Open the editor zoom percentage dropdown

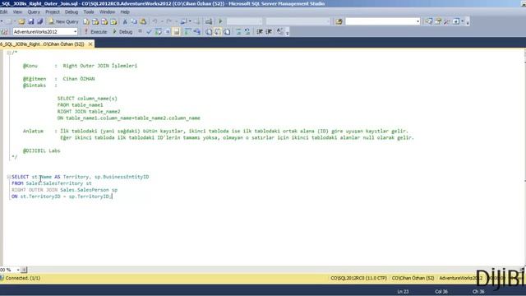(18, 270)
